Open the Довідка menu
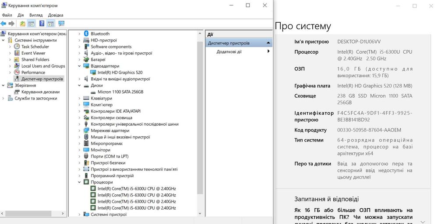This screenshot has height=224, width=438. click(56, 15)
